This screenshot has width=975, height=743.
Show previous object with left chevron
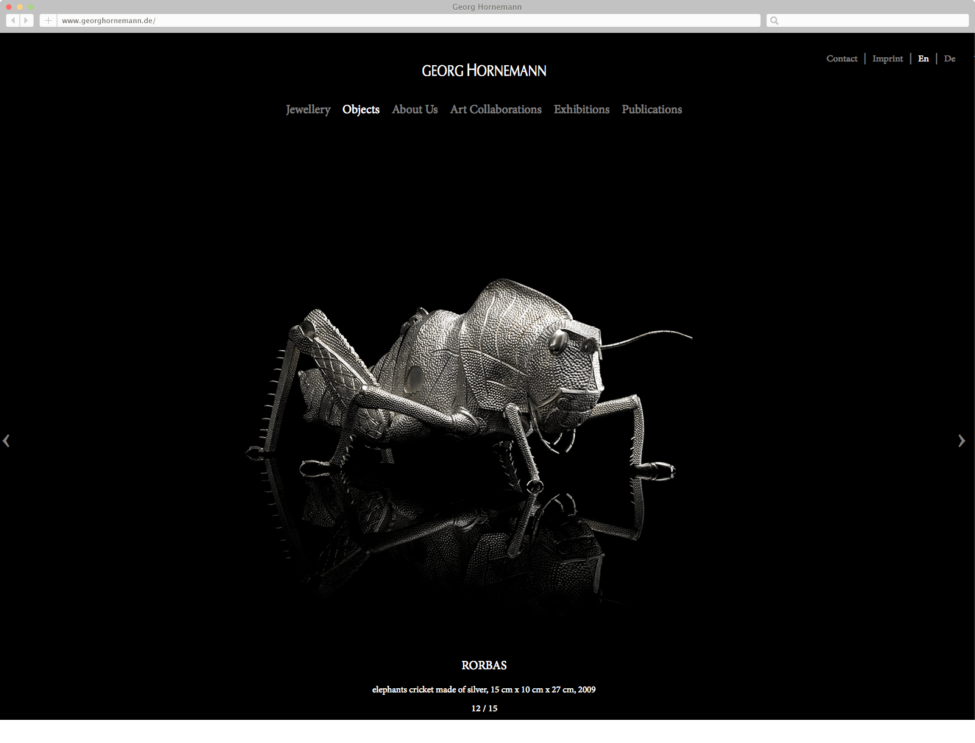6,440
